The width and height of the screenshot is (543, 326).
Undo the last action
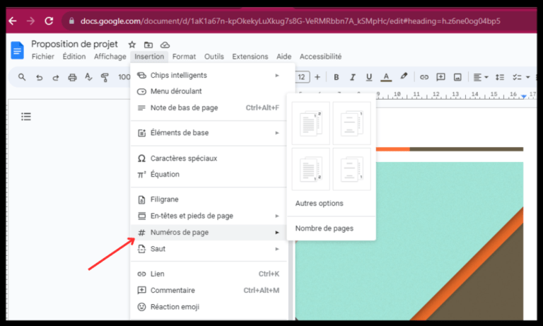pyautogui.click(x=39, y=77)
